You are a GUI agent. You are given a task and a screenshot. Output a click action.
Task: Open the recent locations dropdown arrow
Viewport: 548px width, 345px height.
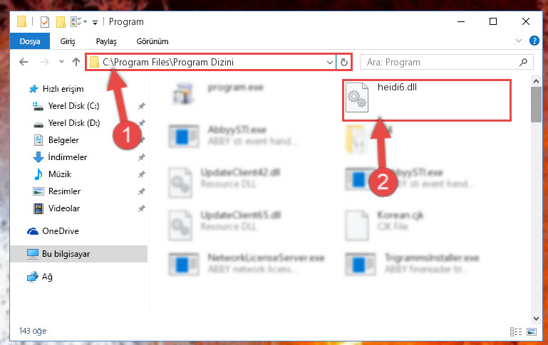(x=61, y=62)
